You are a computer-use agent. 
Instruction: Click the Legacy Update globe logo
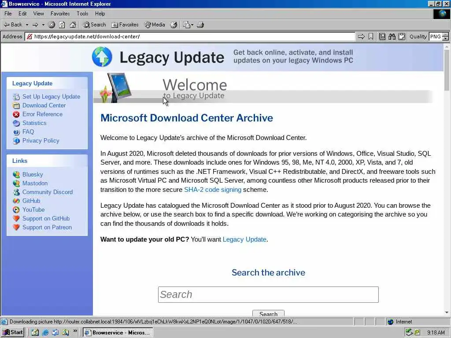[102, 57]
